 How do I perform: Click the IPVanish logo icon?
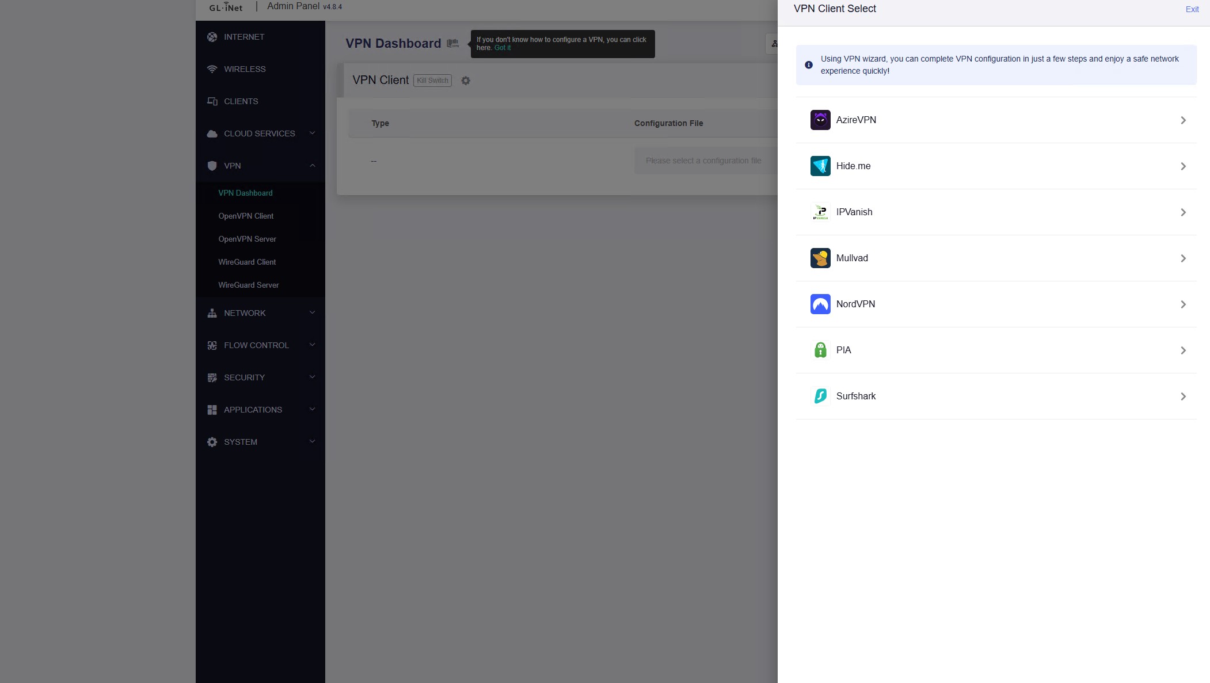tap(820, 212)
